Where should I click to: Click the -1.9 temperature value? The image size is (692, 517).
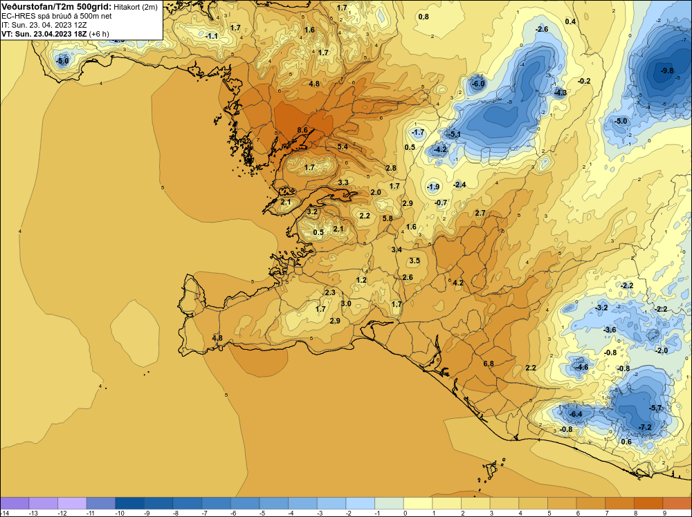tap(433, 187)
